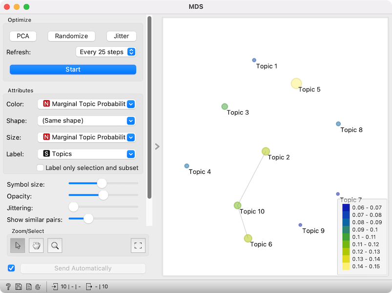Image resolution: width=392 pixels, height=293 pixels.
Task: Activate the hand pan tool
Action: pyautogui.click(x=36, y=246)
